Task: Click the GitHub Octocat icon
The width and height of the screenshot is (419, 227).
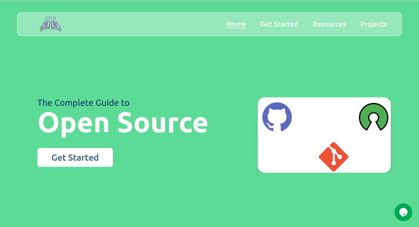Action: click(x=277, y=117)
